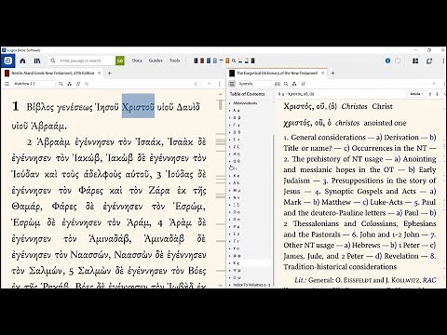Image resolution: width=447 pixels, height=335 pixels.
Task: Close the Exegetical Dictionary tab
Action: tap(323, 74)
